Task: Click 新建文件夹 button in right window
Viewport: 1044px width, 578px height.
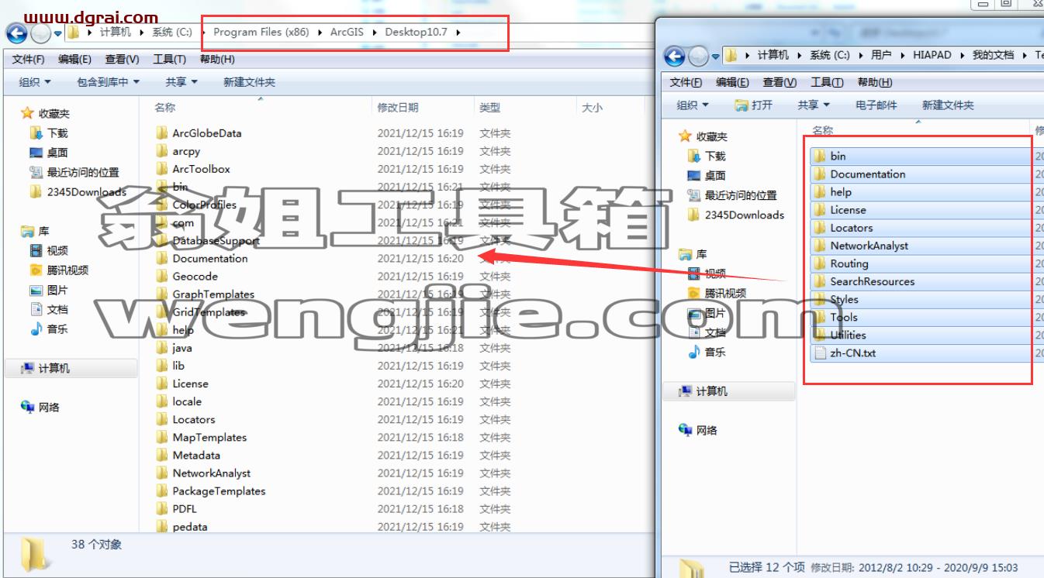Action: pyautogui.click(x=948, y=105)
